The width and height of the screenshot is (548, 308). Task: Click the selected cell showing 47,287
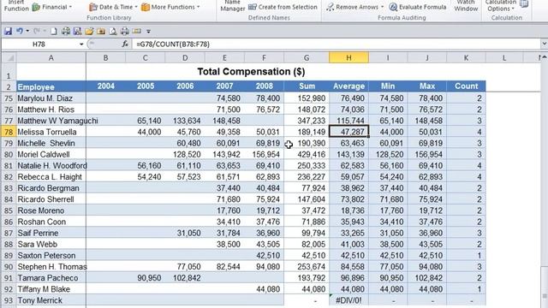coord(348,132)
